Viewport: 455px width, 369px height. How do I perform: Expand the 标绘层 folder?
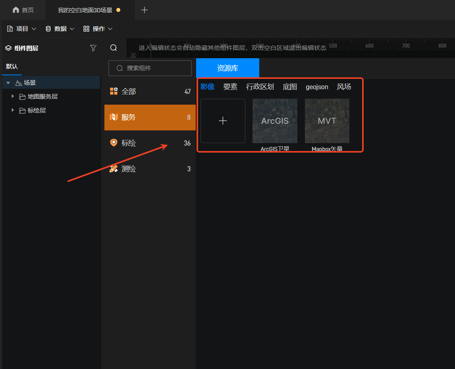pyautogui.click(x=13, y=110)
